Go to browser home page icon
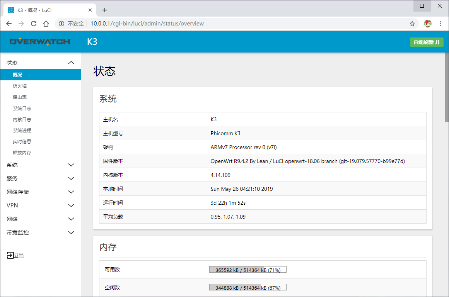The image size is (449, 297). tap(46, 24)
